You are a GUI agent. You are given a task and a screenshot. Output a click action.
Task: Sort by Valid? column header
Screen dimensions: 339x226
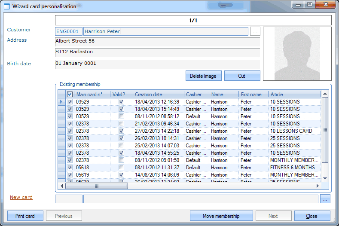pos(122,94)
